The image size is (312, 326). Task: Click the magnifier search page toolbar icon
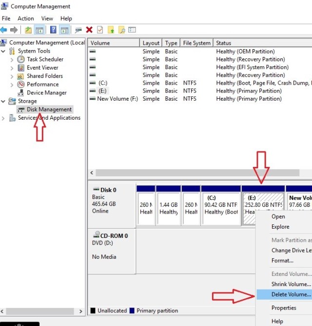(x=122, y=30)
